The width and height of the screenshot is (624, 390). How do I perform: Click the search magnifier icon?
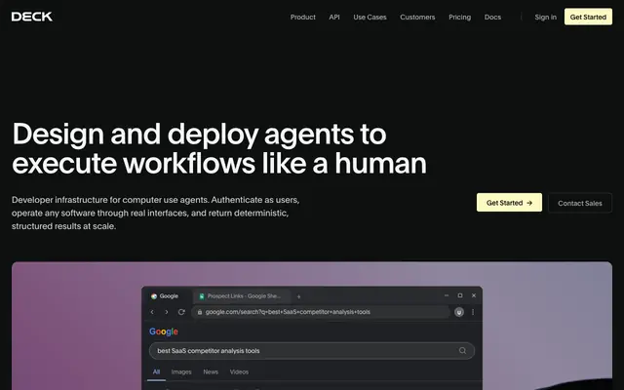(462, 351)
